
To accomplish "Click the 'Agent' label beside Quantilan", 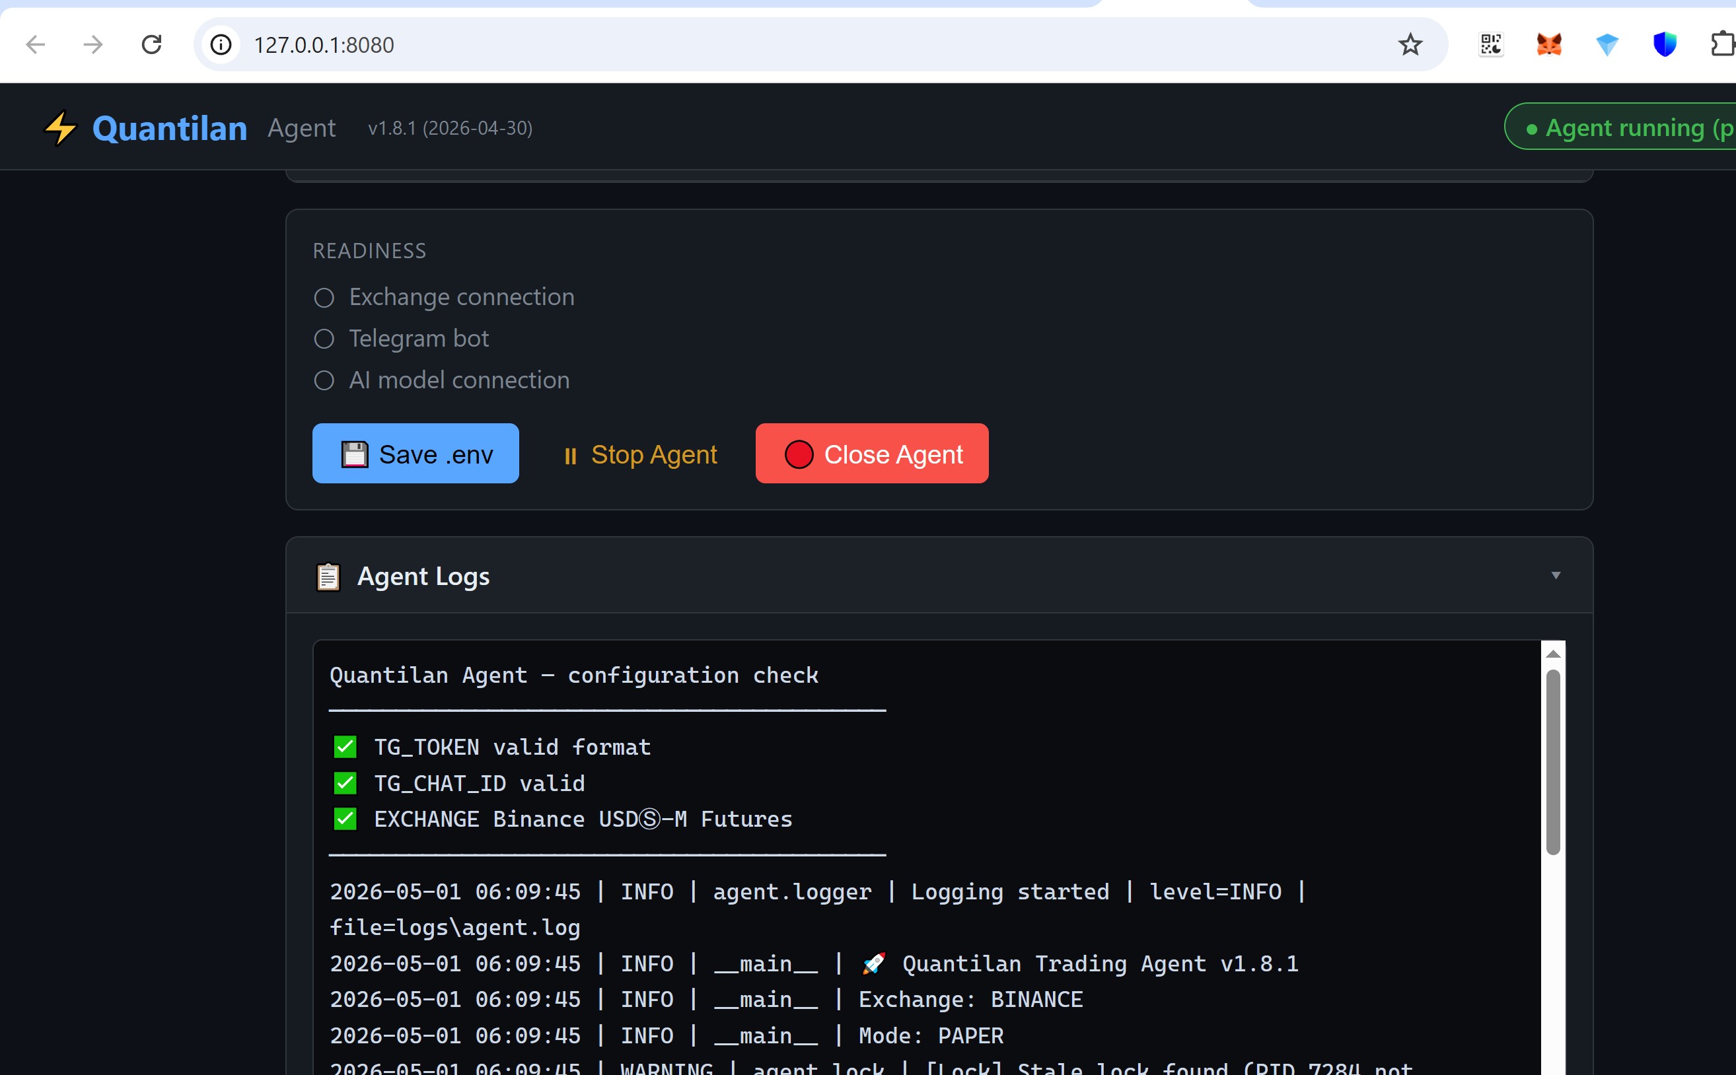I will point(301,129).
